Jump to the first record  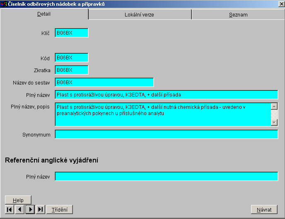[x=10, y=210]
